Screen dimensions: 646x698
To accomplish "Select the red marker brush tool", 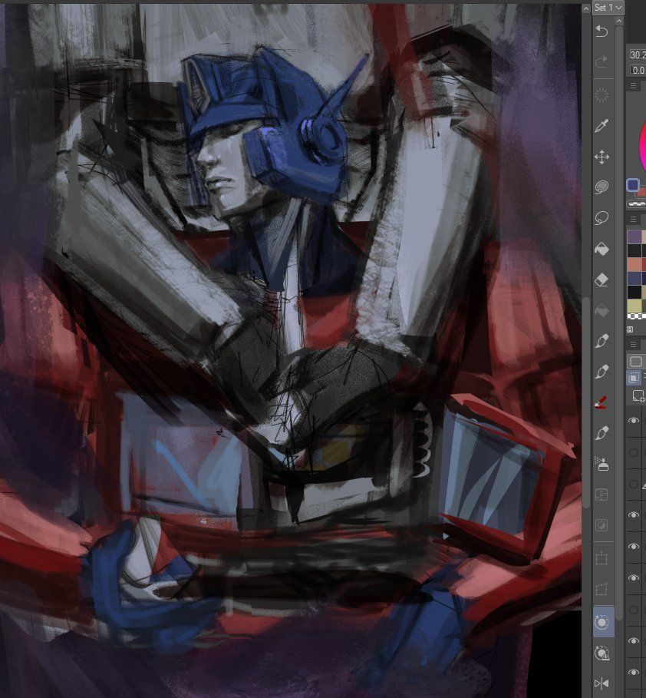I will pyautogui.click(x=601, y=402).
